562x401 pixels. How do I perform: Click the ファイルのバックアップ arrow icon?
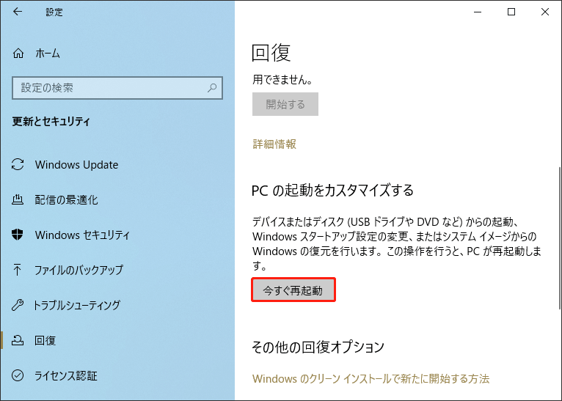17,270
